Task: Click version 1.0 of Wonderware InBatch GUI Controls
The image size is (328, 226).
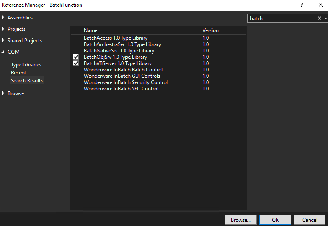Action: point(206,76)
